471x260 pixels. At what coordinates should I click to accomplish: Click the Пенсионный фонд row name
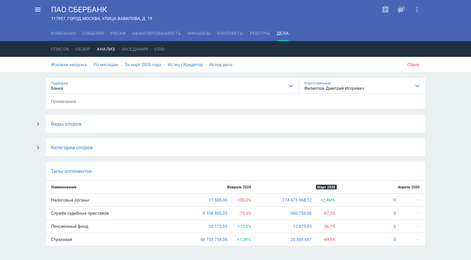tap(70, 226)
